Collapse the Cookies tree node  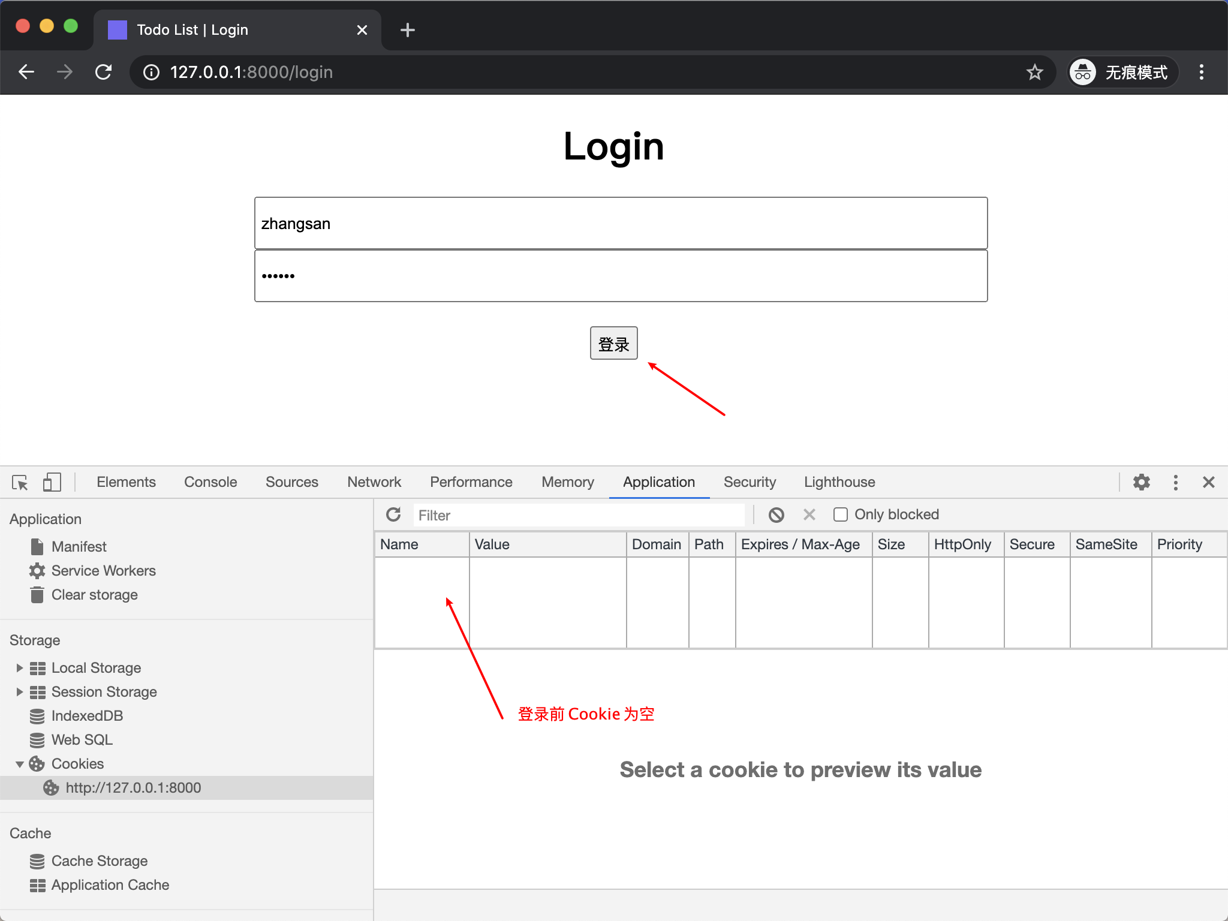click(19, 764)
